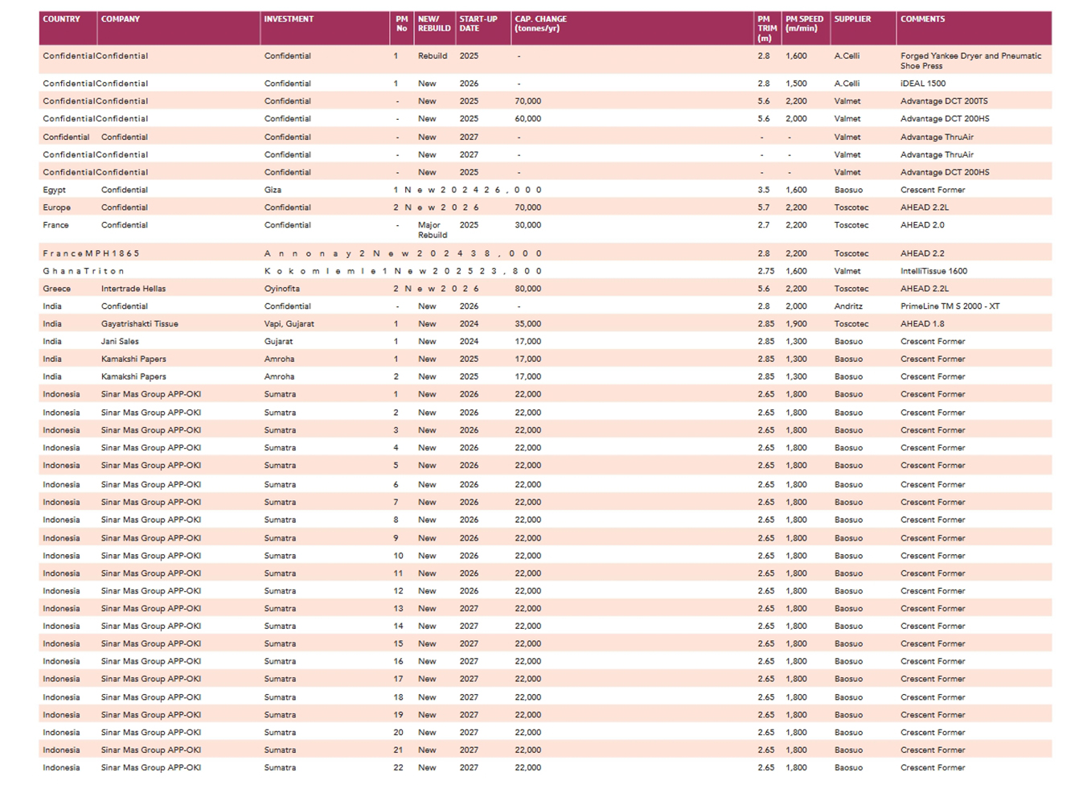Click the 'PrimeLine TM S 2000 - XT' comment
This screenshot has height=789, width=1087.
pos(950,306)
